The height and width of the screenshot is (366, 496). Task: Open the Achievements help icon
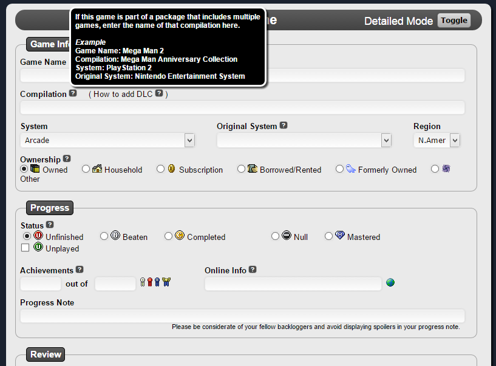(x=80, y=270)
